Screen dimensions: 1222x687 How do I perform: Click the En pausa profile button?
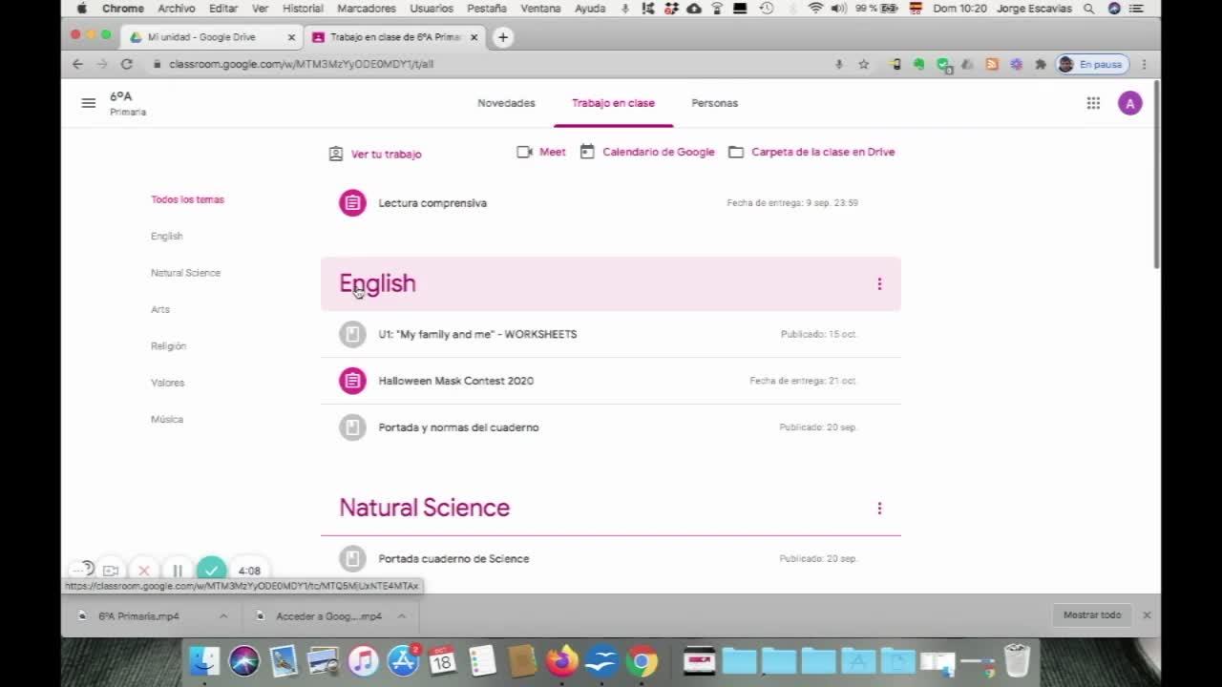tap(1092, 64)
